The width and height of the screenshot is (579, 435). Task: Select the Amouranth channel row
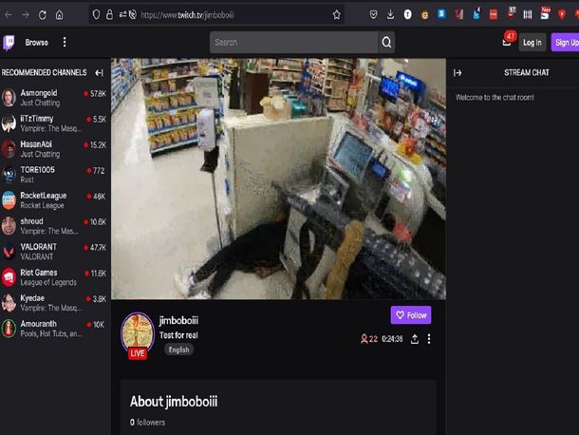[54, 329]
